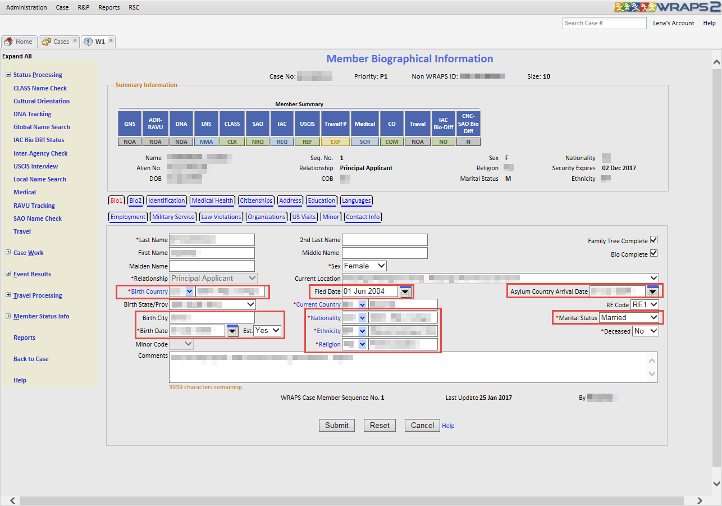
Task: Click the Search Case # field
Action: [604, 23]
